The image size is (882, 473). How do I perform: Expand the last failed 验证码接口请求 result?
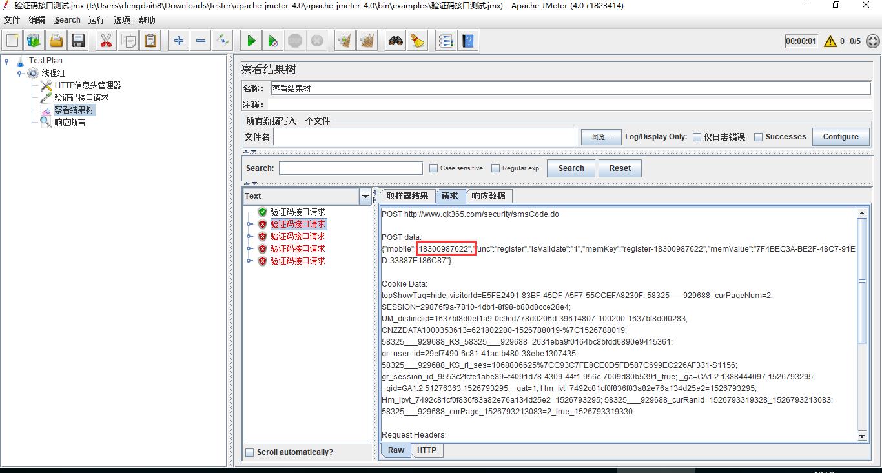tap(251, 261)
